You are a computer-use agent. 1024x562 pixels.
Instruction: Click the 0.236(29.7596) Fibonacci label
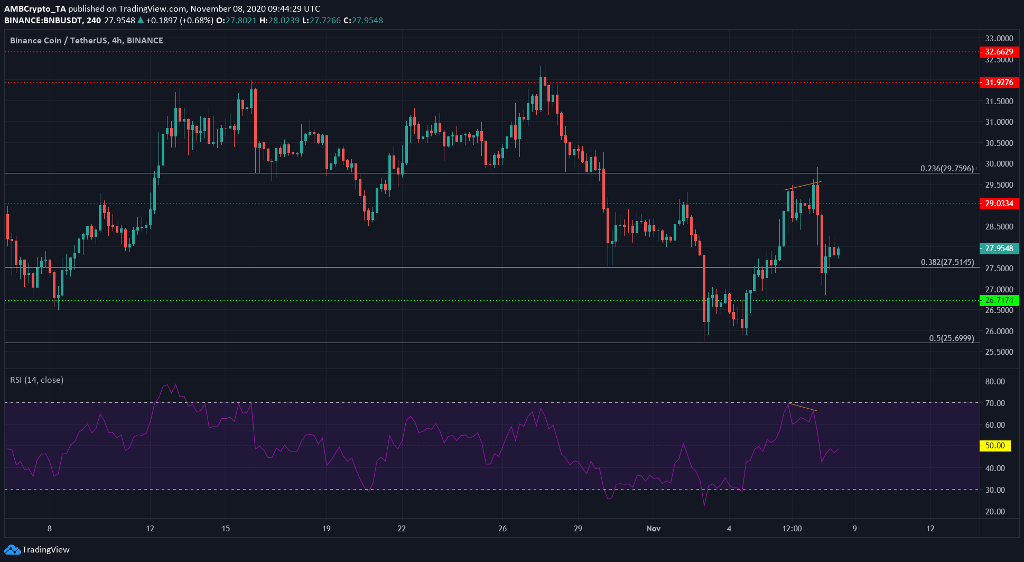pos(947,169)
